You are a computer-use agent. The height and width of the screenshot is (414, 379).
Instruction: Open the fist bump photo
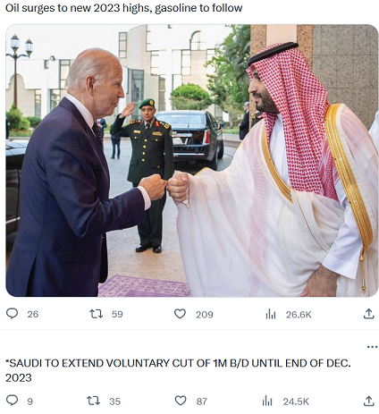[192, 160]
